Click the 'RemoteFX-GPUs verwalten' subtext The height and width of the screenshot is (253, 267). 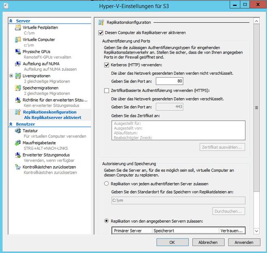(x=47, y=57)
